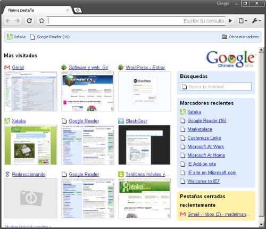Click the SlashGear favicon

[x=121, y=121]
